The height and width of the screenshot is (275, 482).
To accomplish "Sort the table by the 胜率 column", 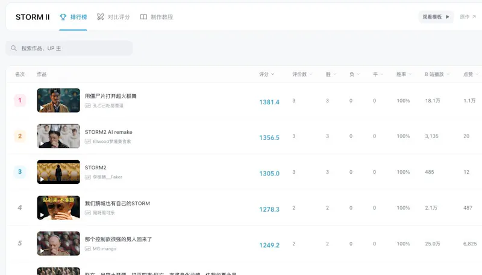I will (x=404, y=74).
